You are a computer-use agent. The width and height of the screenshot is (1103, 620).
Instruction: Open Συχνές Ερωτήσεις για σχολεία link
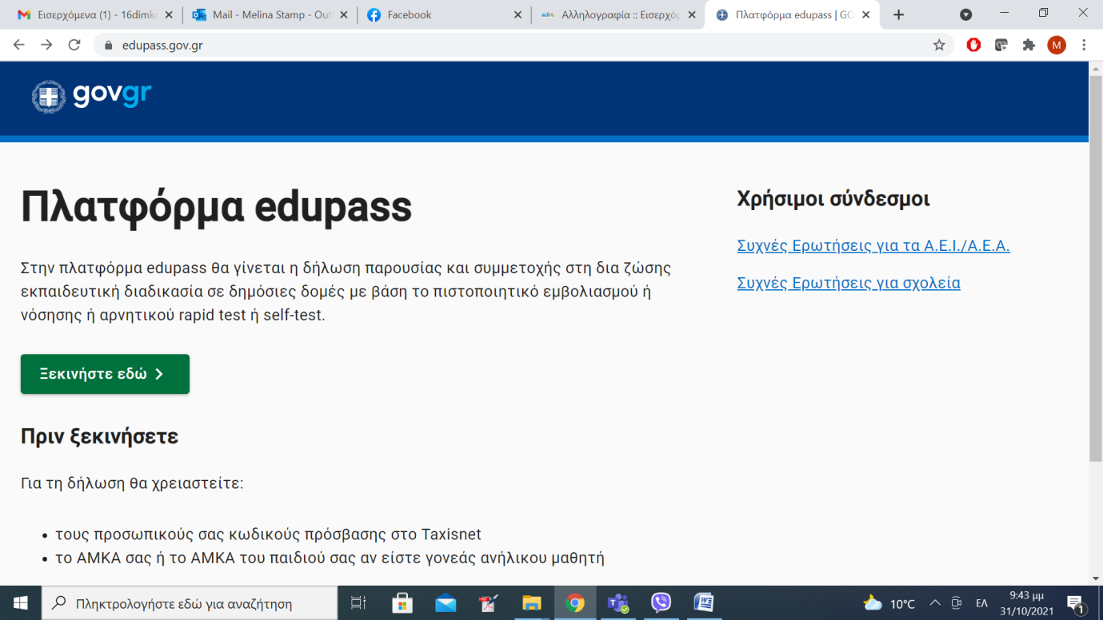tap(849, 283)
